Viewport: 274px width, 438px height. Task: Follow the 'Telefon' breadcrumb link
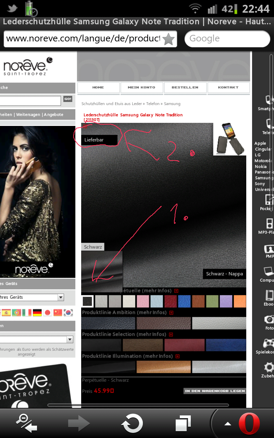(x=153, y=104)
